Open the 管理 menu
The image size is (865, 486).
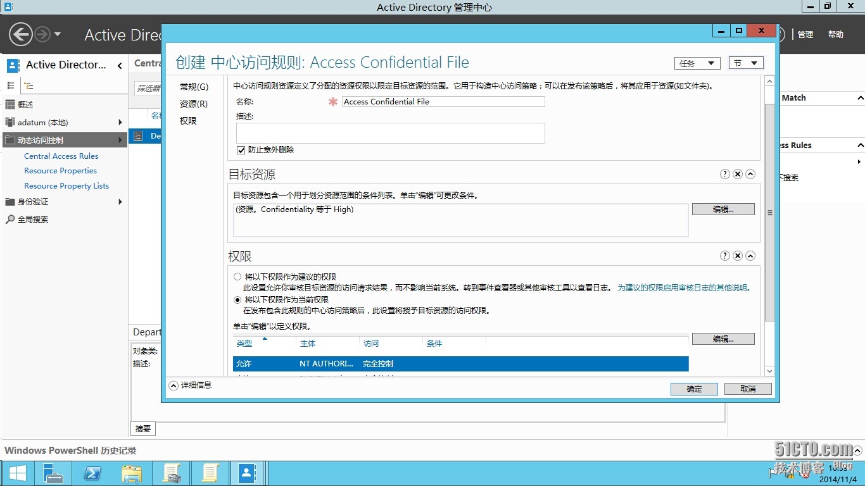coord(805,35)
